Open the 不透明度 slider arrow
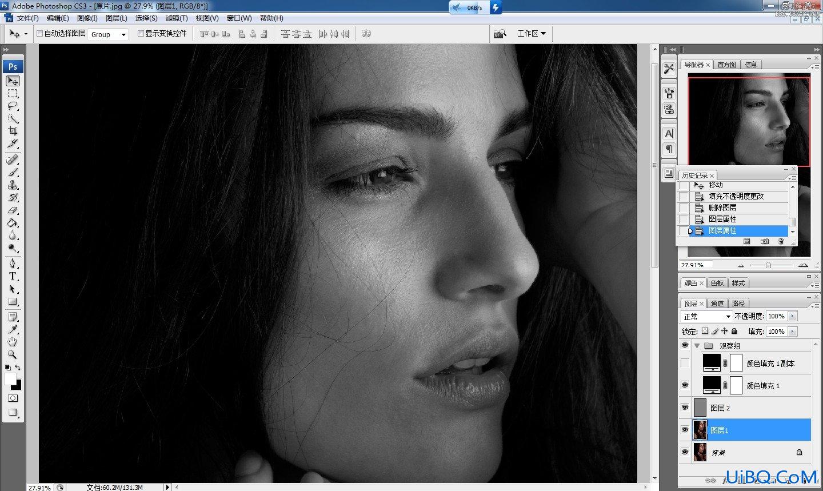823x491 pixels. (792, 316)
